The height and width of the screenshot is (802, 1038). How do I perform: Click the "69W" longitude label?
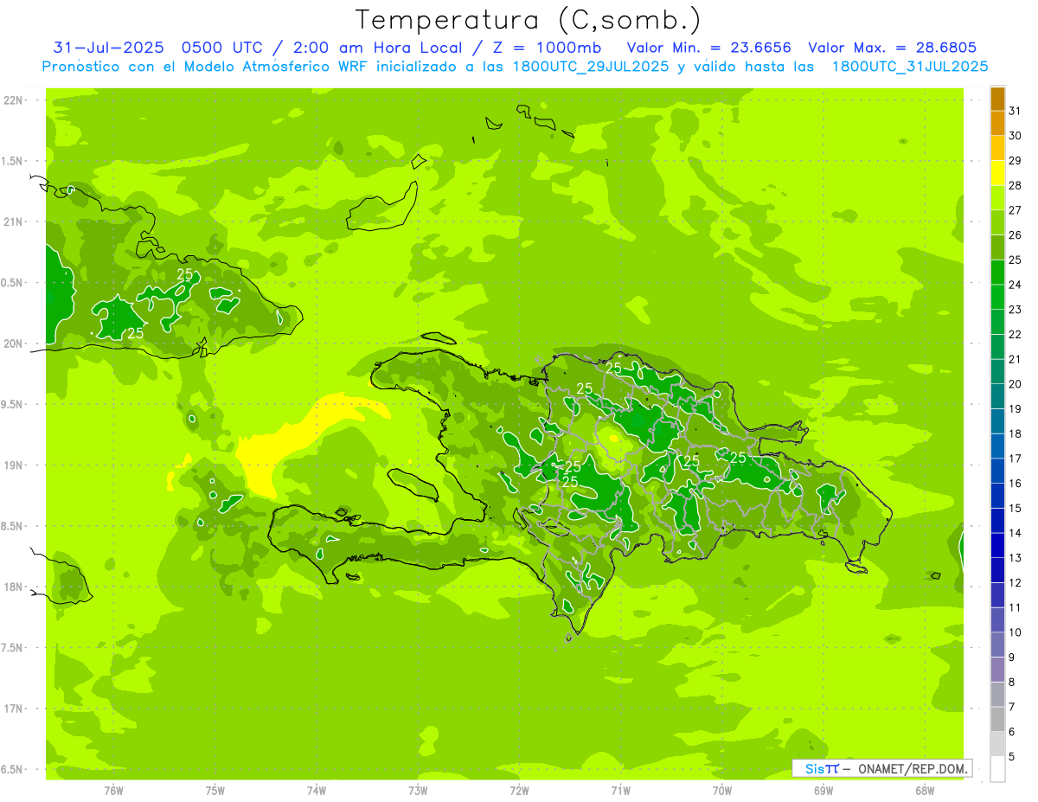(x=823, y=791)
